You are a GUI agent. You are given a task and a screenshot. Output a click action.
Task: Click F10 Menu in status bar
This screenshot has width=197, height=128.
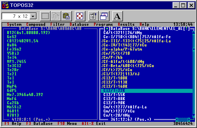click(x=67, y=124)
